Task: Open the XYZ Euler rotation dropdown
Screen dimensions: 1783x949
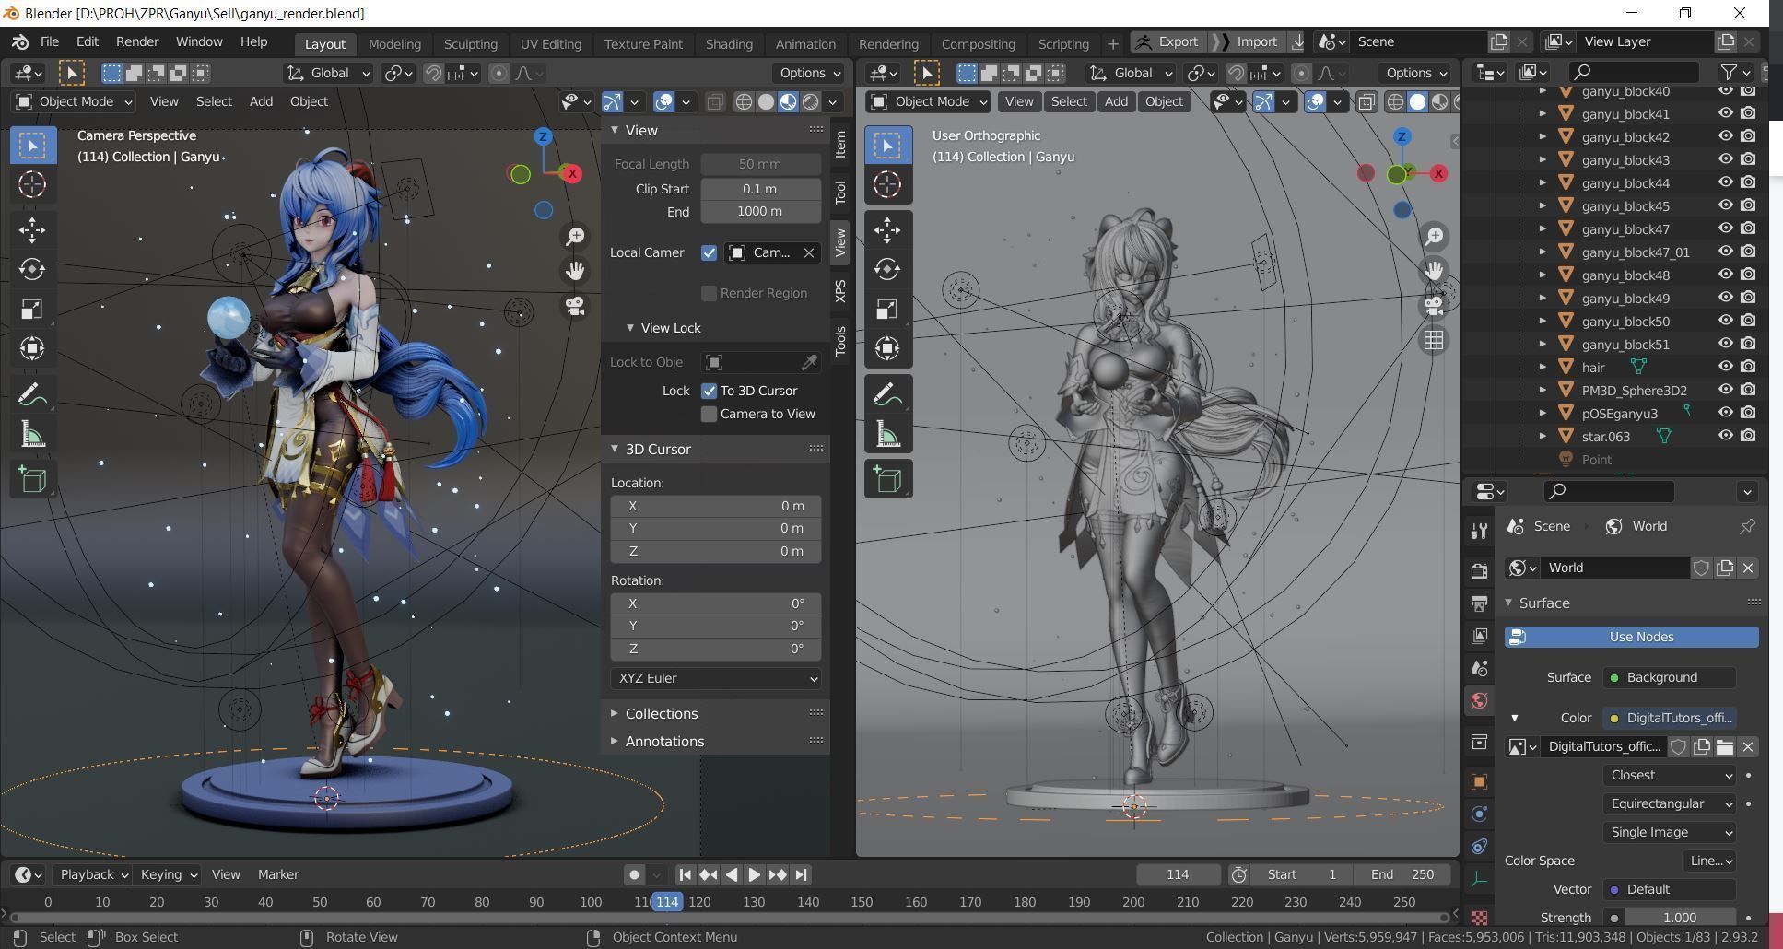Action: tap(716, 678)
